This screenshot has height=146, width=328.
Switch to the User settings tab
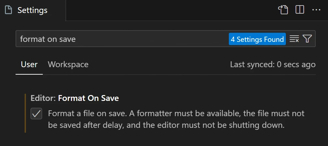click(29, 64)
